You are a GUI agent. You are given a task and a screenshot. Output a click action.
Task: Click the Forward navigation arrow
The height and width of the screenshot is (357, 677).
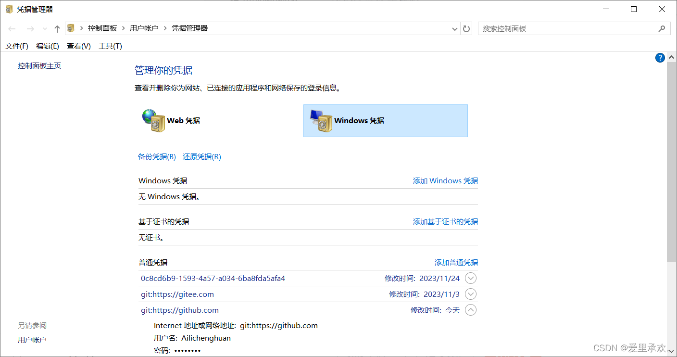pos(30,29)
